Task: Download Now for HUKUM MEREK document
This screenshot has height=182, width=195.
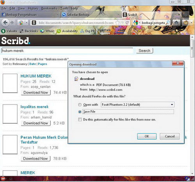Action: point(36,92)
